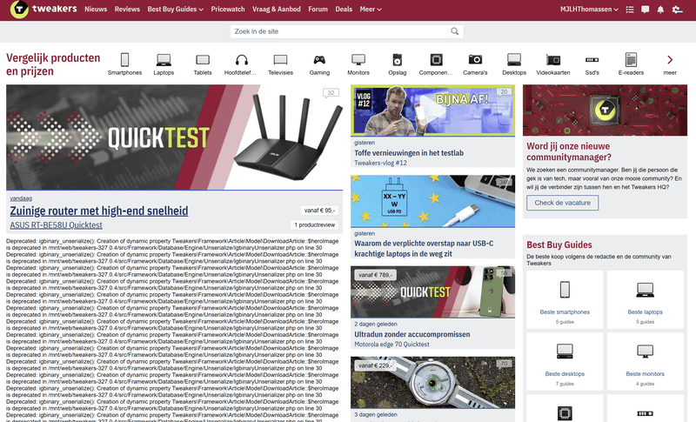Open the Vlog #12 video thumbnail

[x=432, y=111]
